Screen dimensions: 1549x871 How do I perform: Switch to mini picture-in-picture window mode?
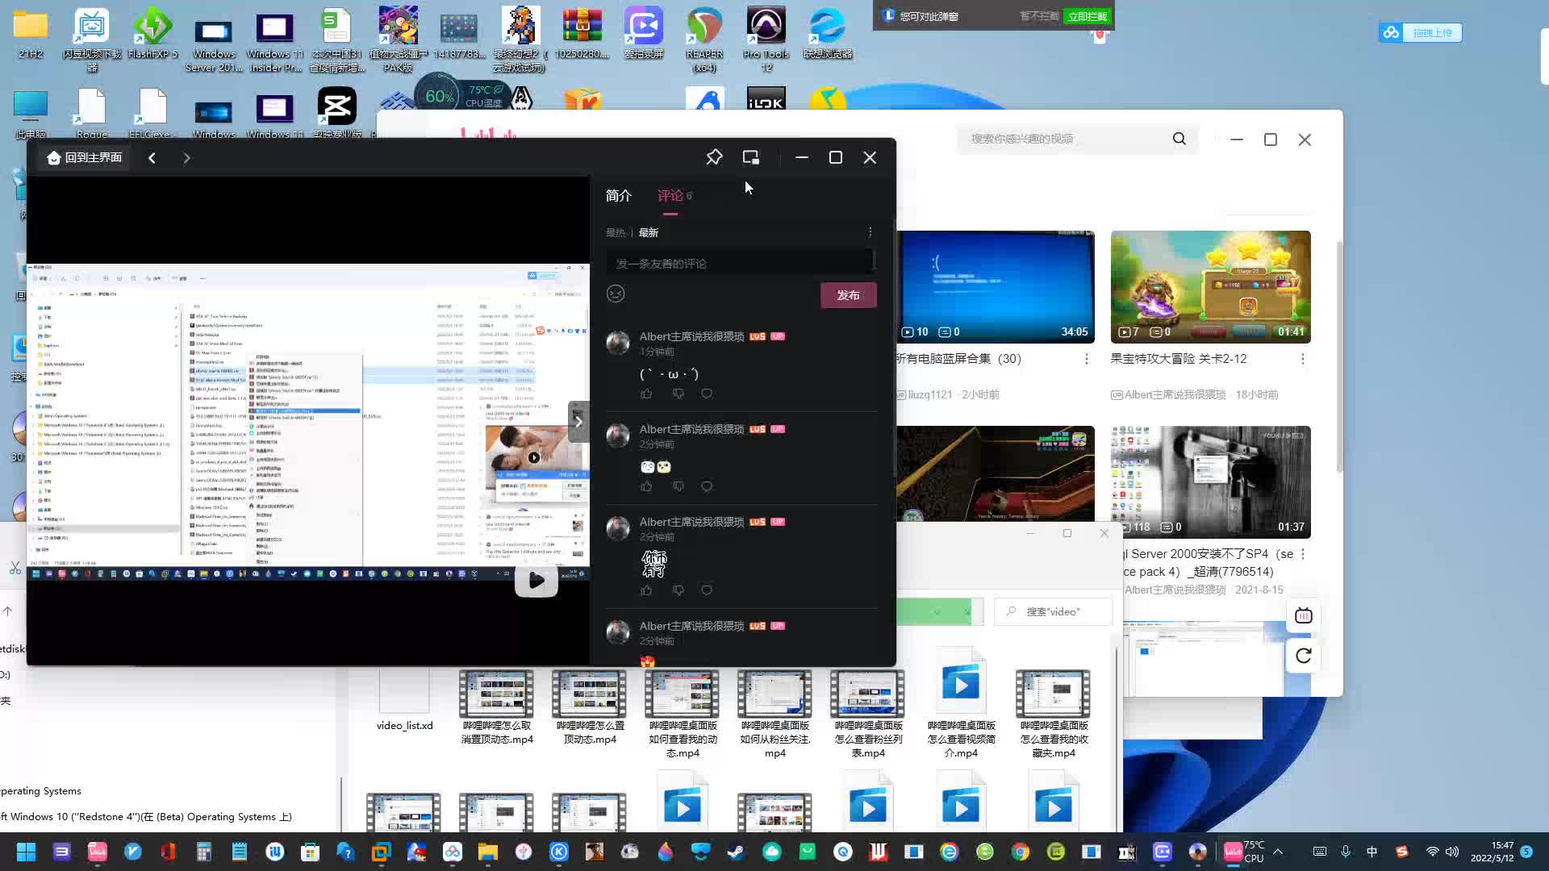(751, 157)
